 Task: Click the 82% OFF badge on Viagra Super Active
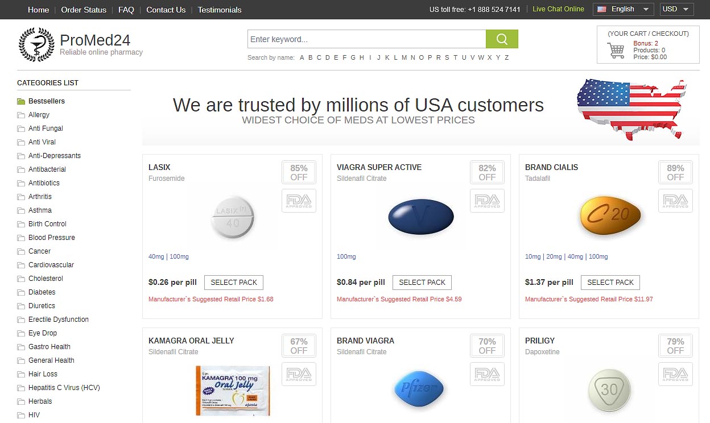point(487,172)
